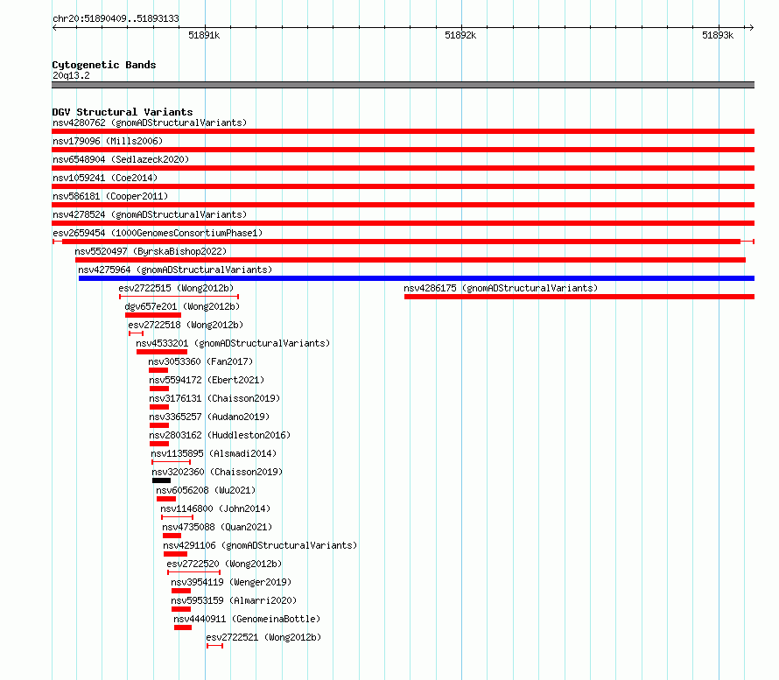Select nsv3202360 (Chaisson2019) label
779x680 pixels.
(x=217, y=472)
